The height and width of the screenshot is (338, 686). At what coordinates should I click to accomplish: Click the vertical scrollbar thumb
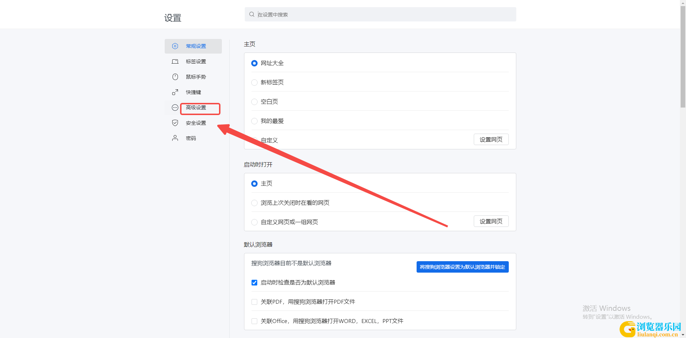tap(683, 57)
